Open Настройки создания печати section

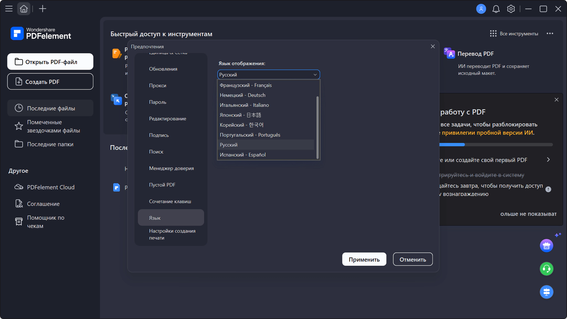pos(171,234)
